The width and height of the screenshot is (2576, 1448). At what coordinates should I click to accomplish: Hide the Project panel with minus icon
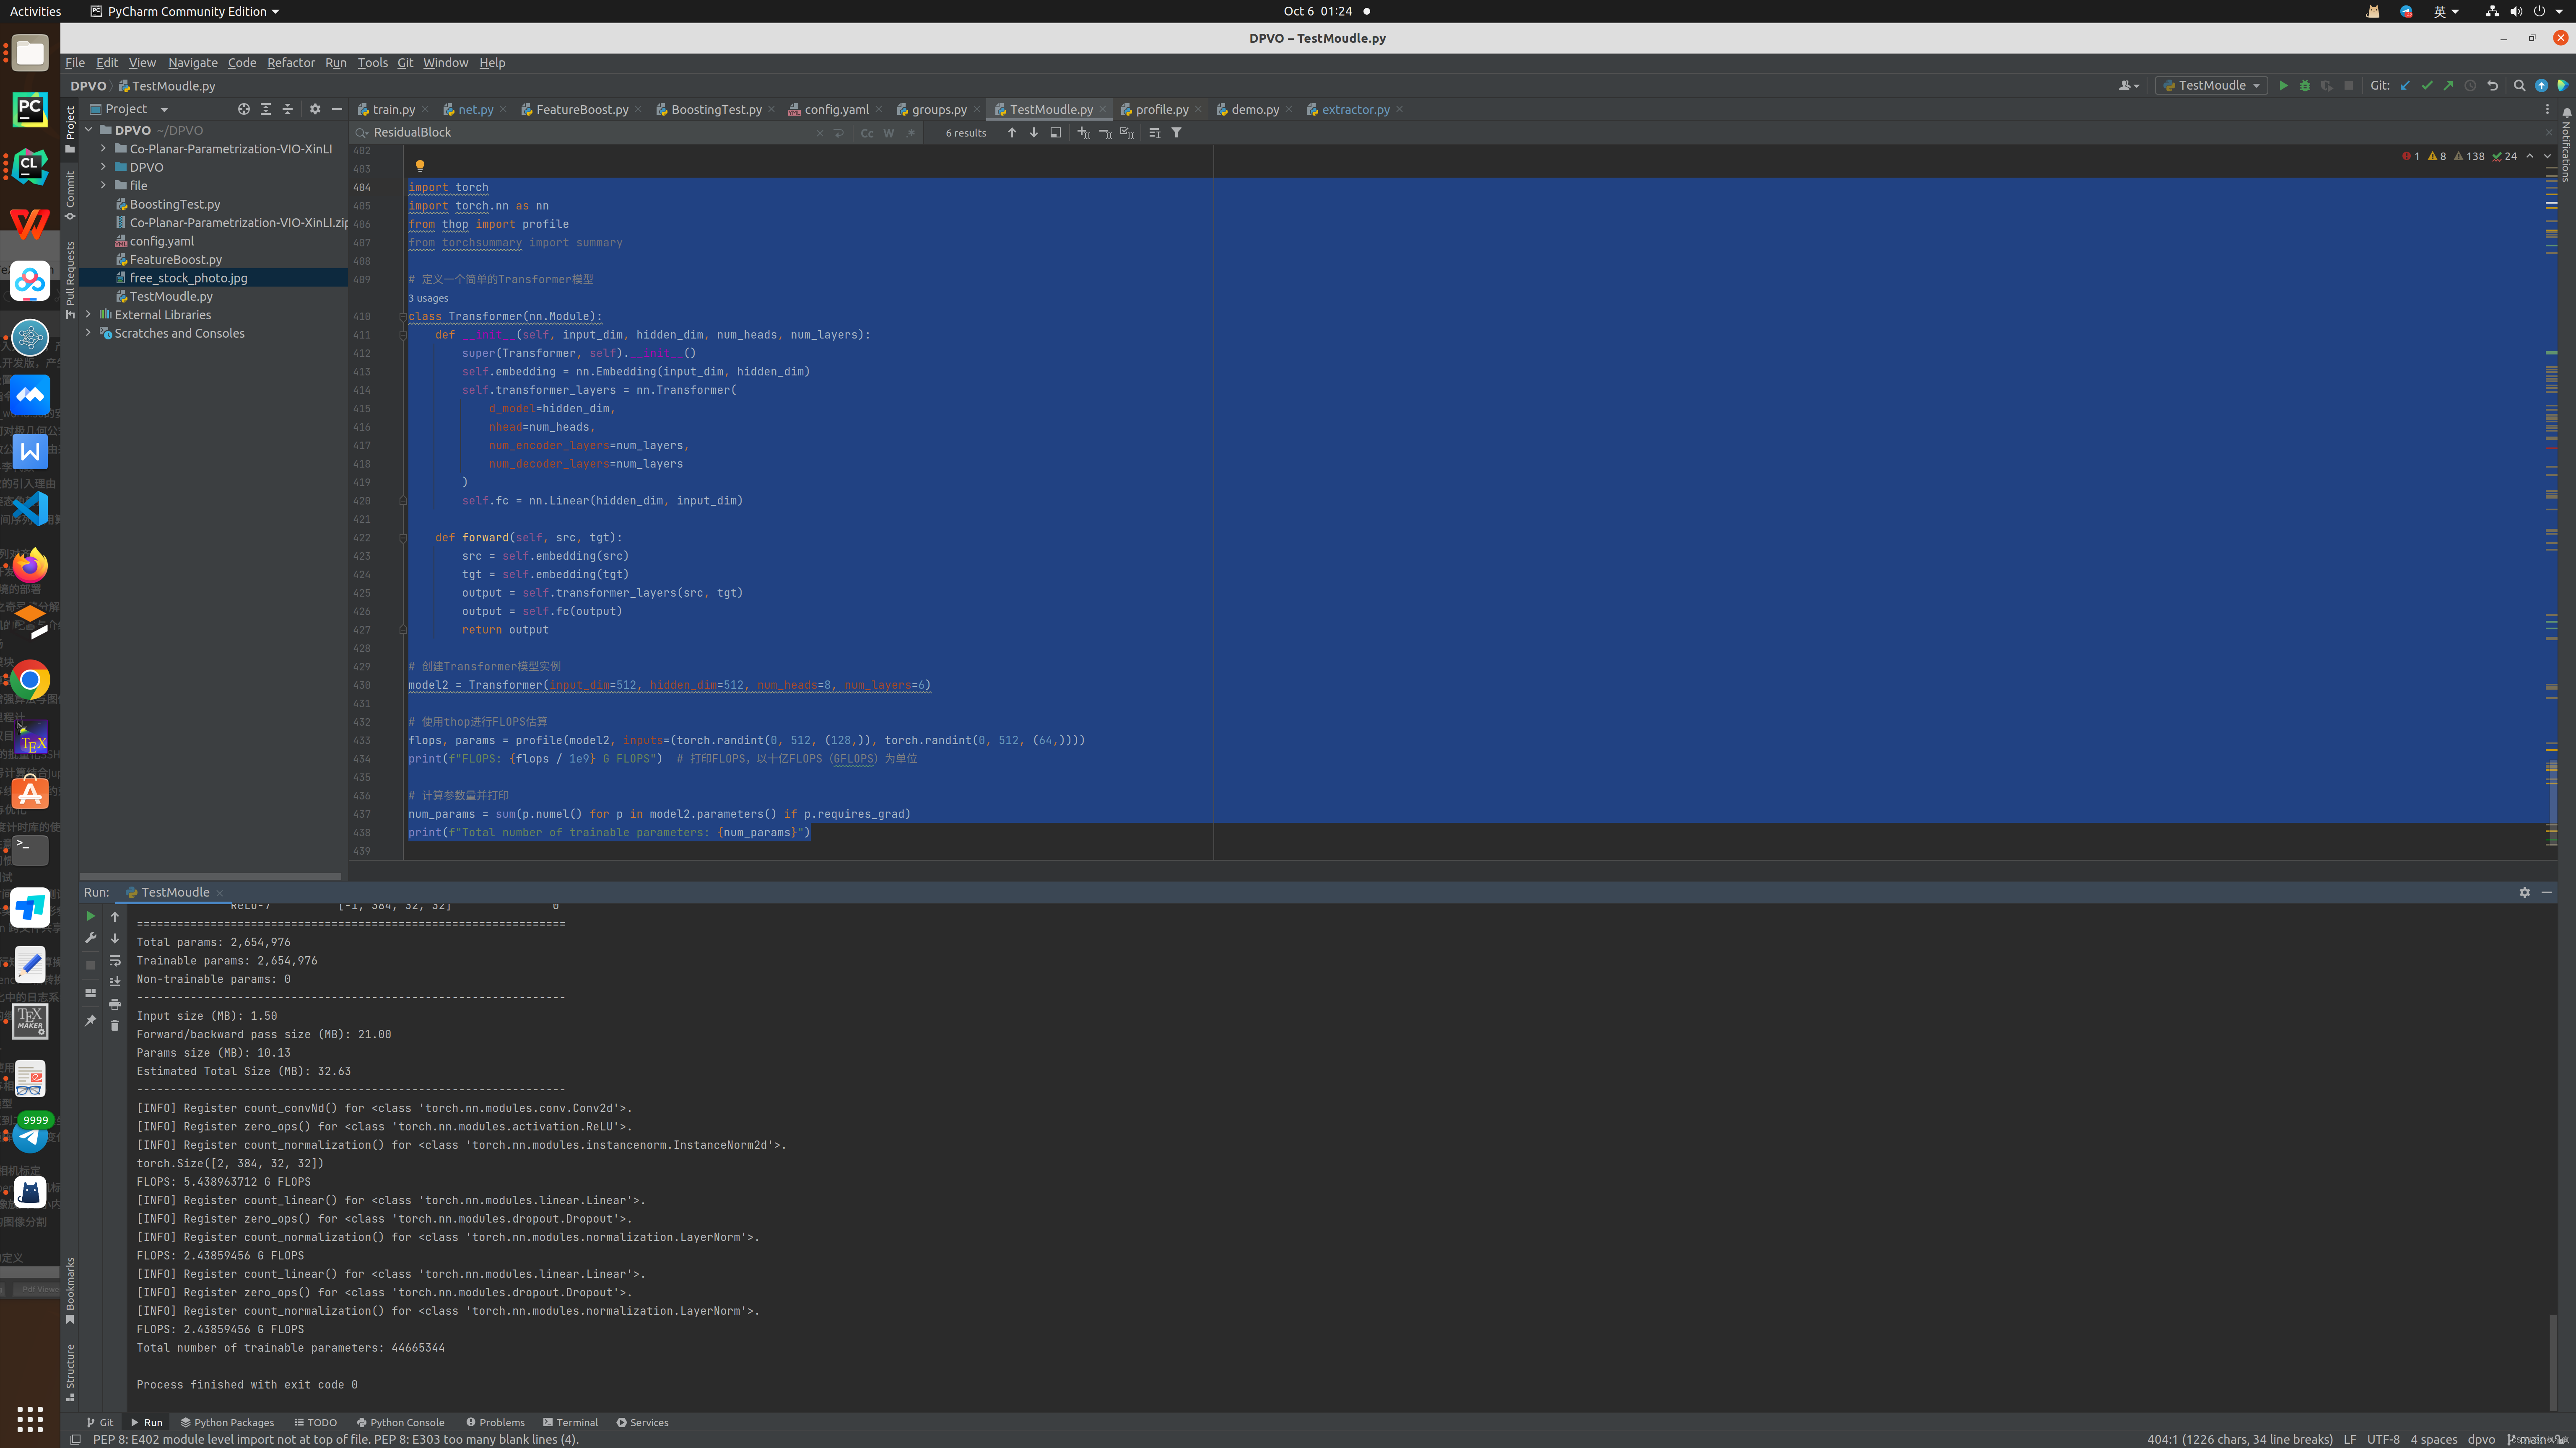(337, 109)
